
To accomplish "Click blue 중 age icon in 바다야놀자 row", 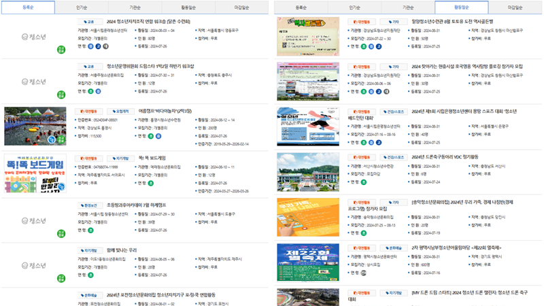I will click(x=158, y=136).
